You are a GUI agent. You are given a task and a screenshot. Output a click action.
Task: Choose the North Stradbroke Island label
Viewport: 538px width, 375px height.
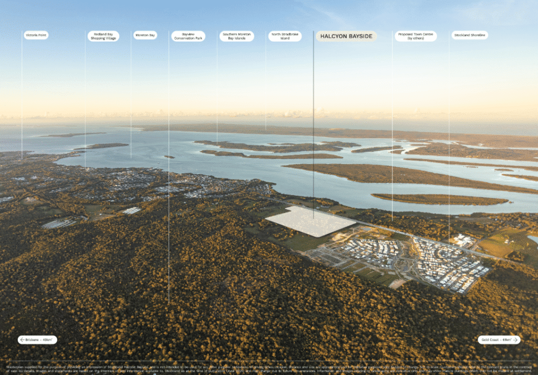[285, 36]
